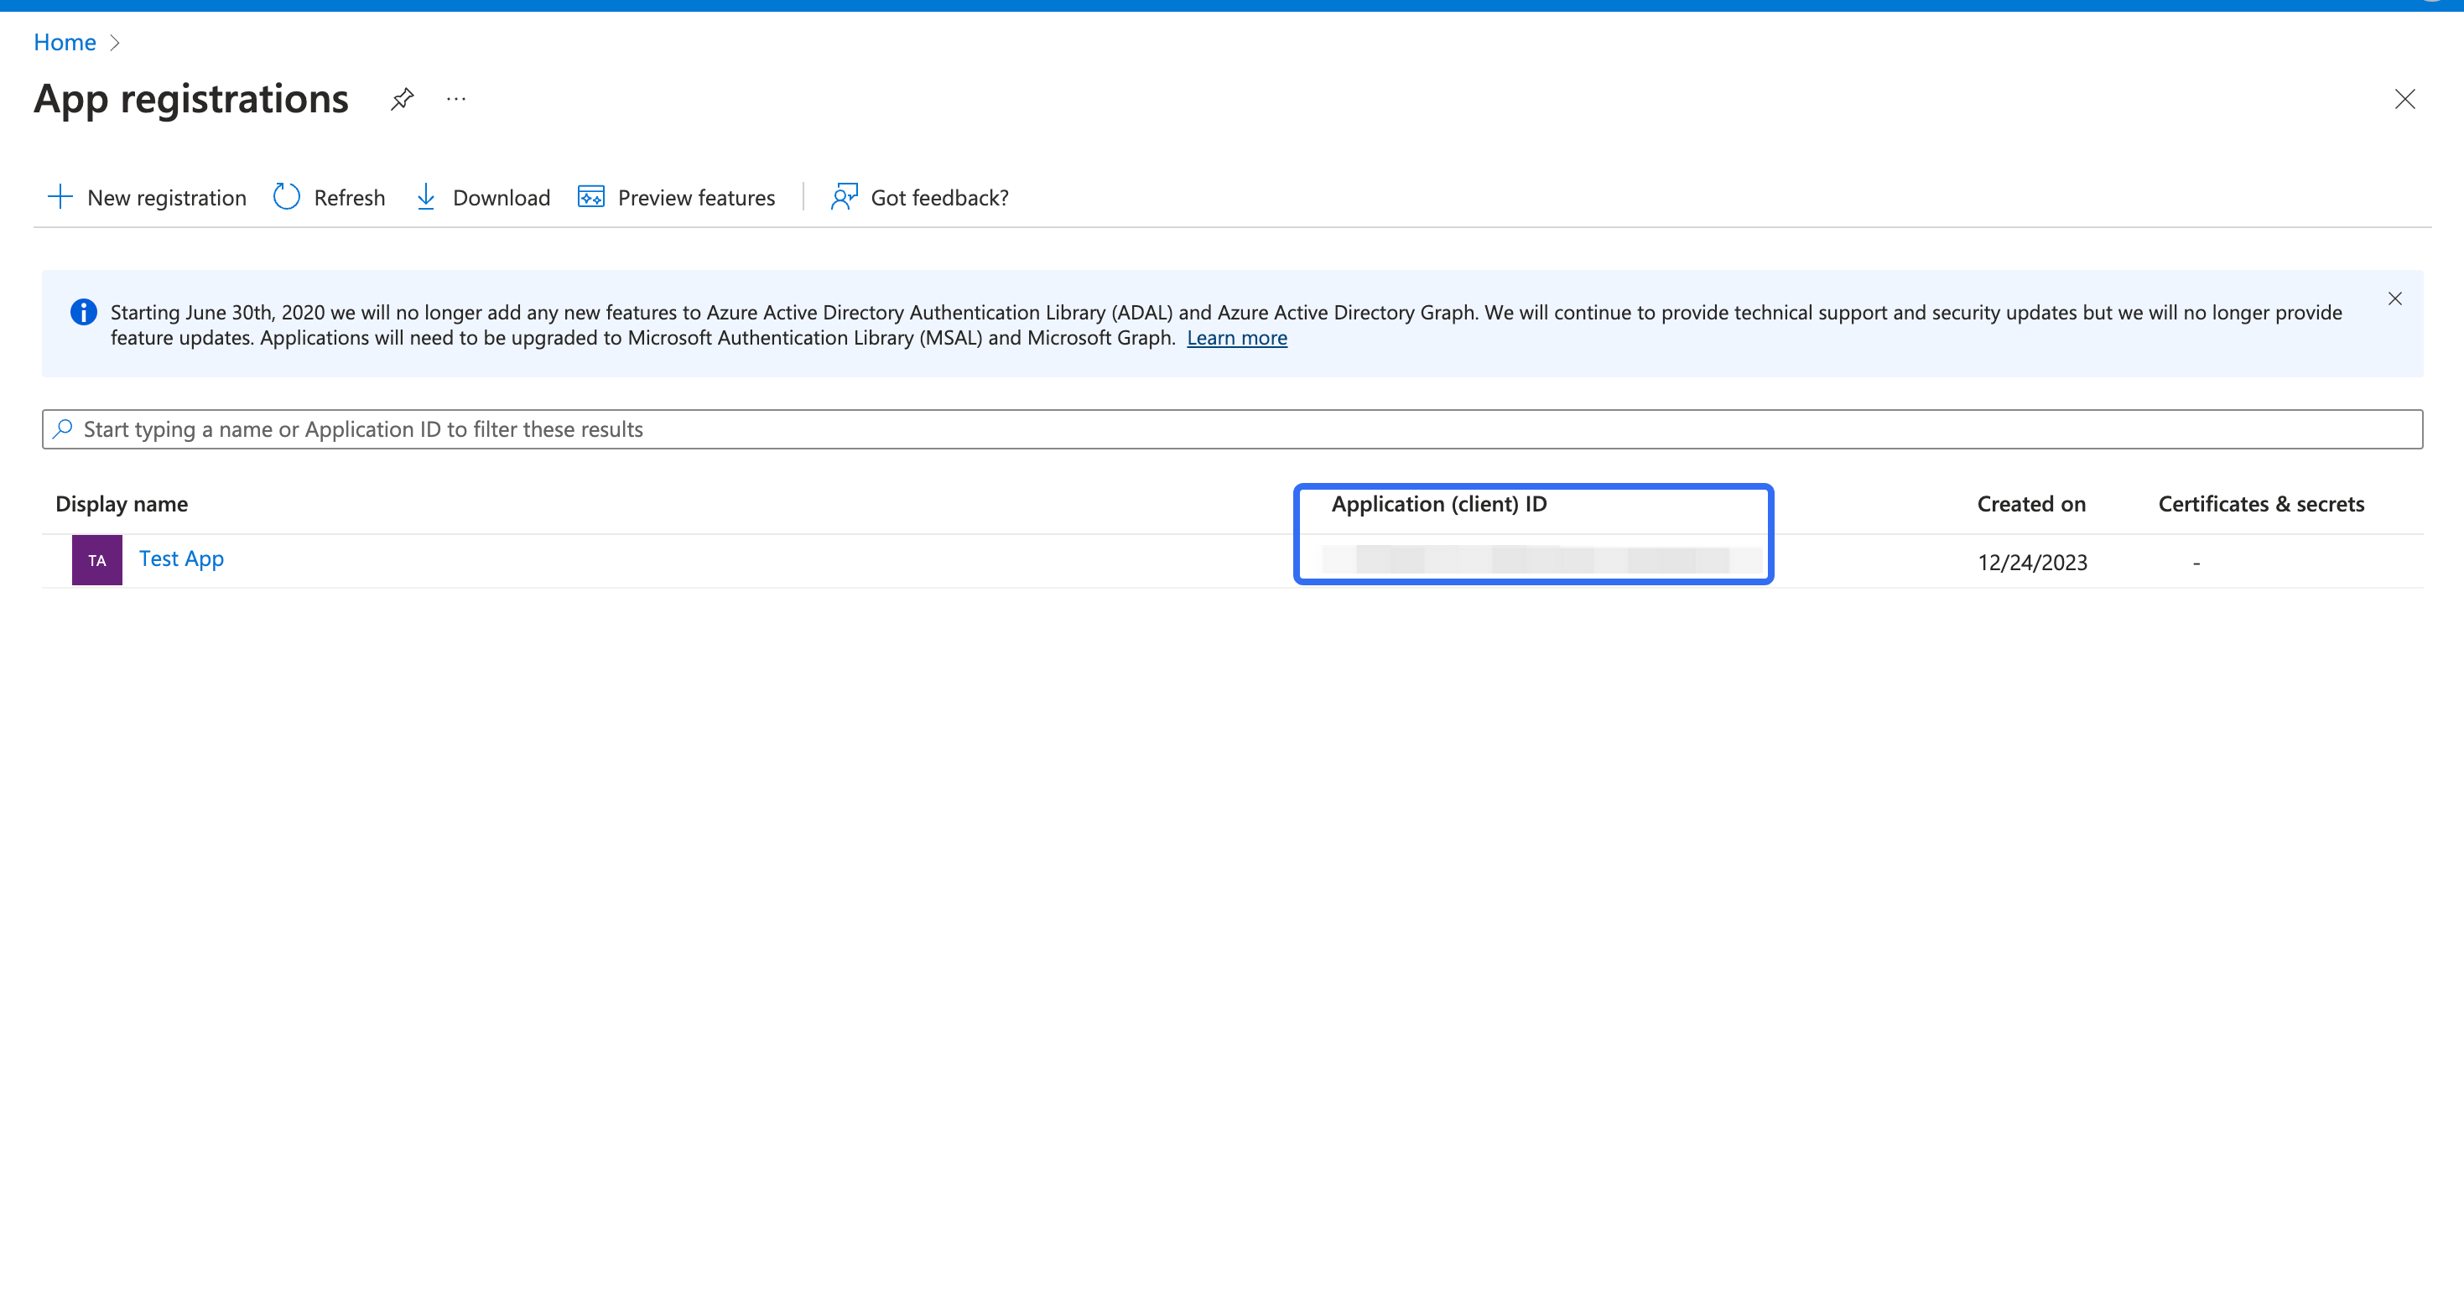The width and height of the screenshot is (2464, 1298).
Task: Sort by Display name column header
Action: (122, 504)
